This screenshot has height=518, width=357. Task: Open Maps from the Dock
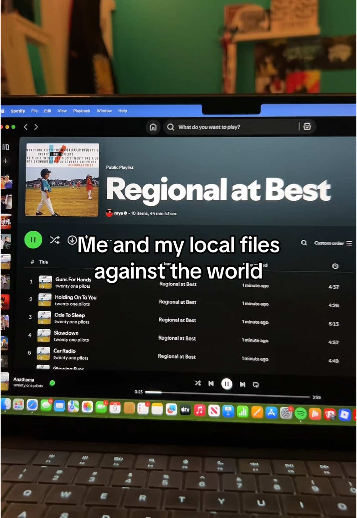point(73,407)
